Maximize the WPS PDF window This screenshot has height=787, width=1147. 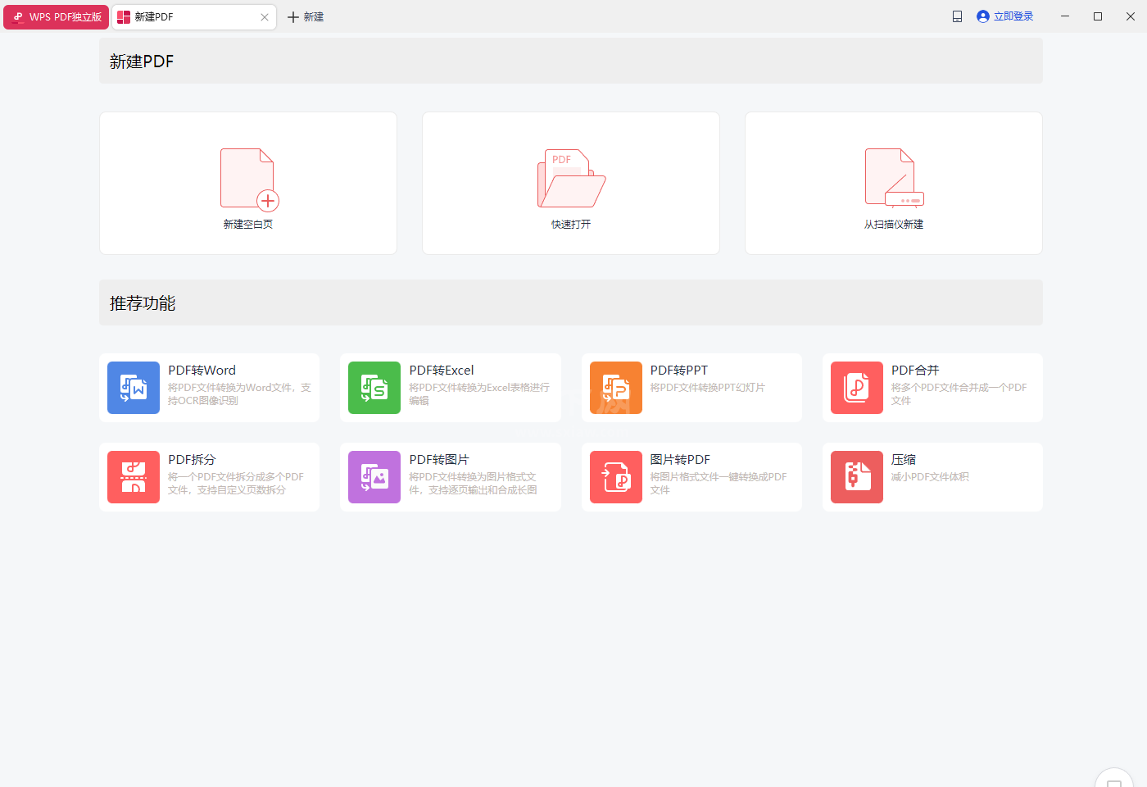[x=1098, y=16]
